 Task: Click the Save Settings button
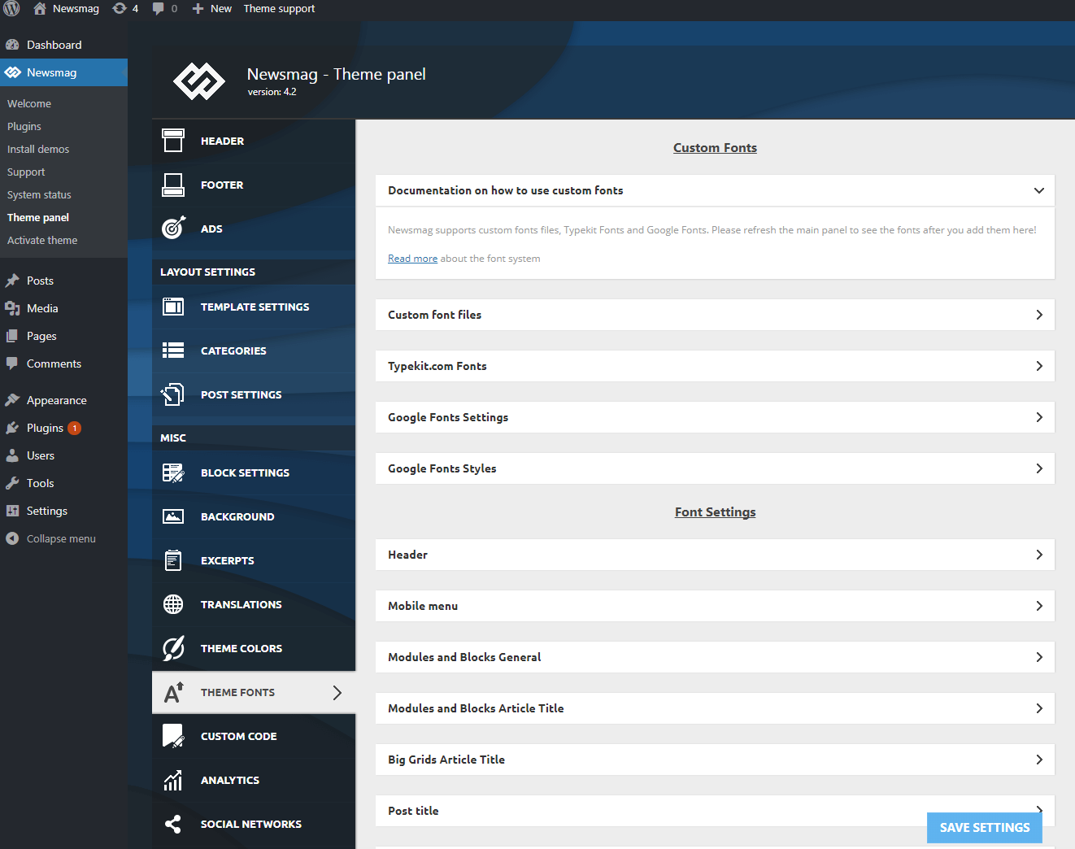point(985,827)
